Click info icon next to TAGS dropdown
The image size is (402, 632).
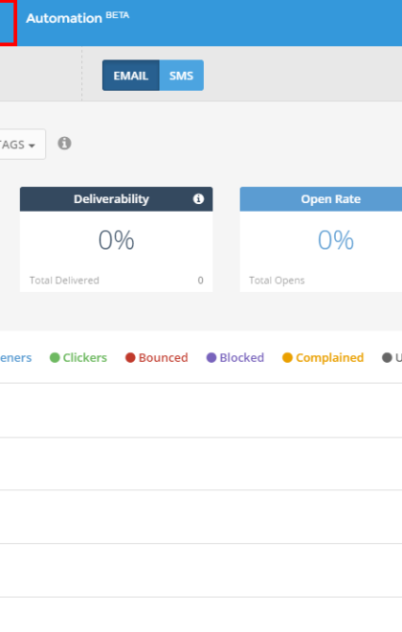(x=64, y=143)
